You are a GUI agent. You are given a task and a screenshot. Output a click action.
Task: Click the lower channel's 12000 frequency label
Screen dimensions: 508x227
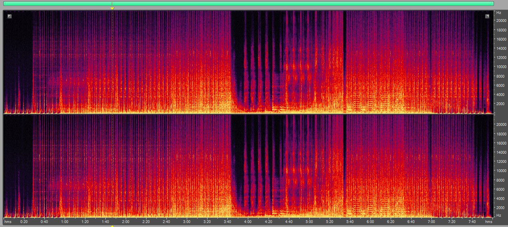click(501, 161)
